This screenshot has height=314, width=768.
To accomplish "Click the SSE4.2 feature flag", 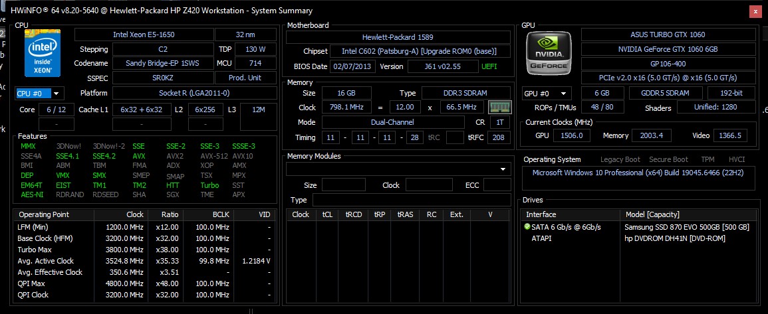I will tap(104, 156).
